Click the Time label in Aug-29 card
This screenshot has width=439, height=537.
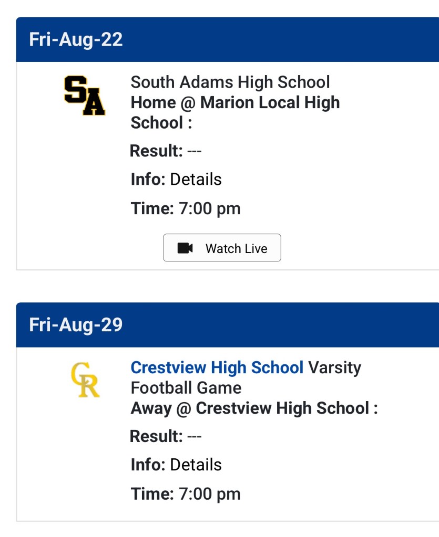click(x=152, y=494)
